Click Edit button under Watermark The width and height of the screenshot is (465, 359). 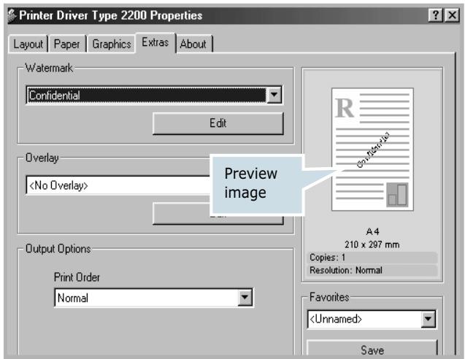[218, 123]
